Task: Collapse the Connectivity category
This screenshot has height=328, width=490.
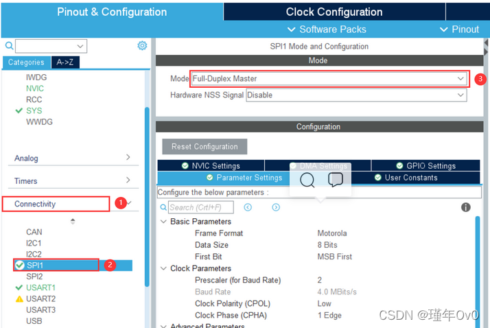Action: point(130,203)
